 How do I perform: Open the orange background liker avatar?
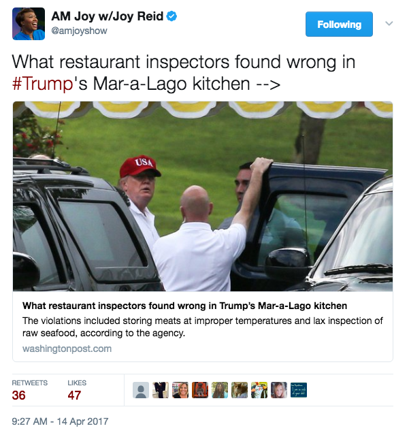200,390
